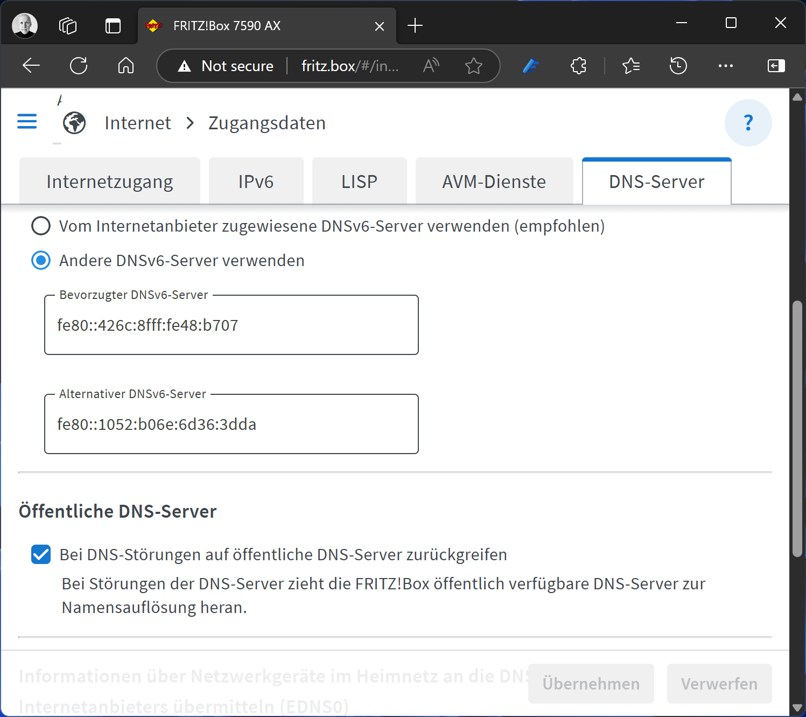Image resolution: width=806 pixels, height=717 pixels.
Task: Open browser history clock icon
Action: 678,66
